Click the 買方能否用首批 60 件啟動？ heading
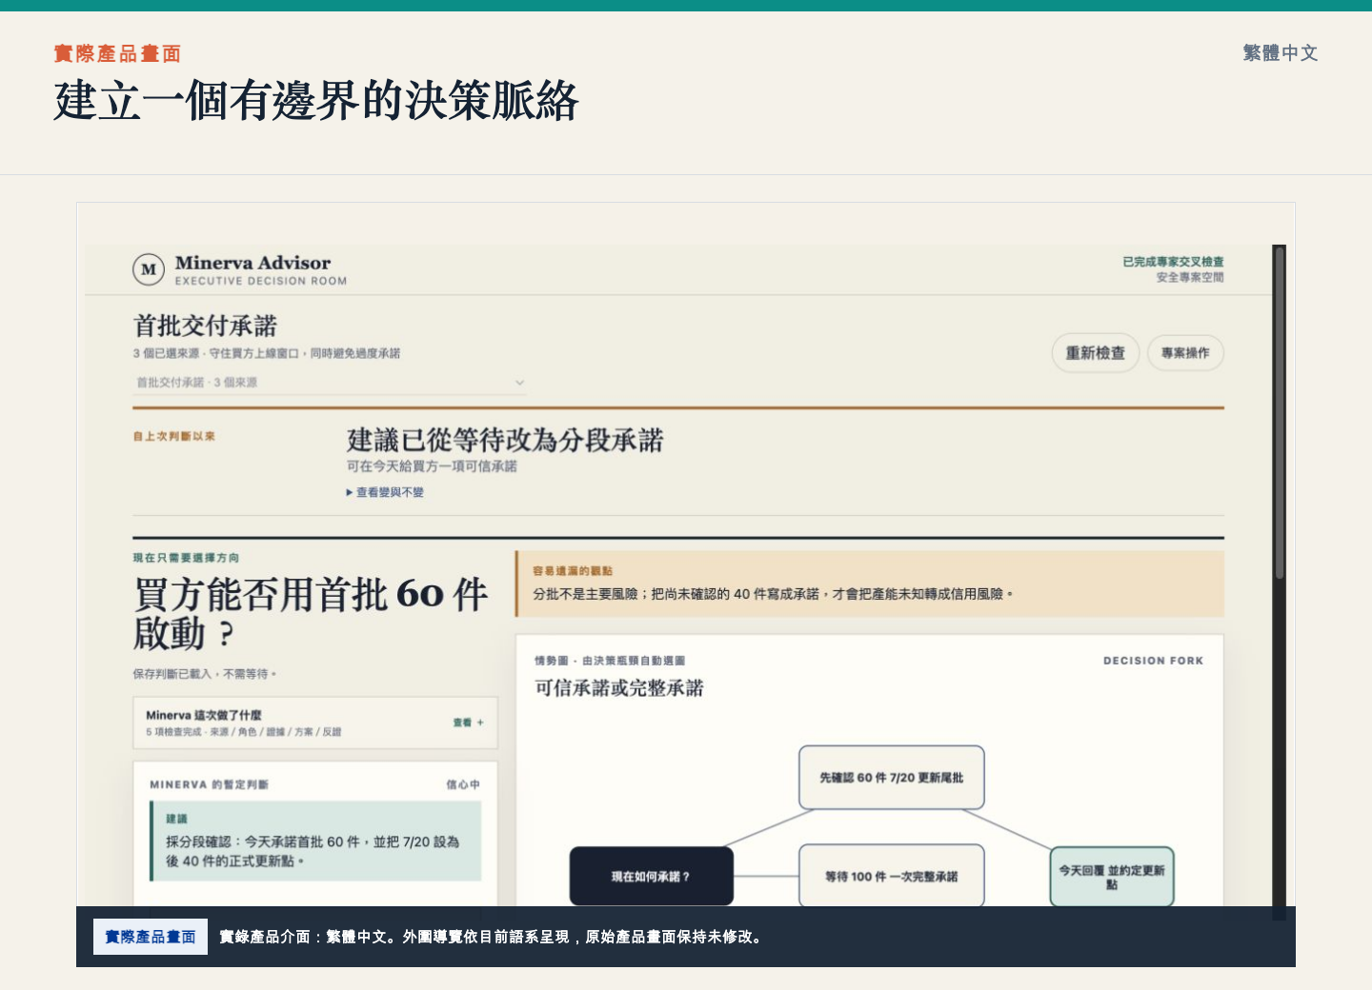 click(x=311, y=613)
